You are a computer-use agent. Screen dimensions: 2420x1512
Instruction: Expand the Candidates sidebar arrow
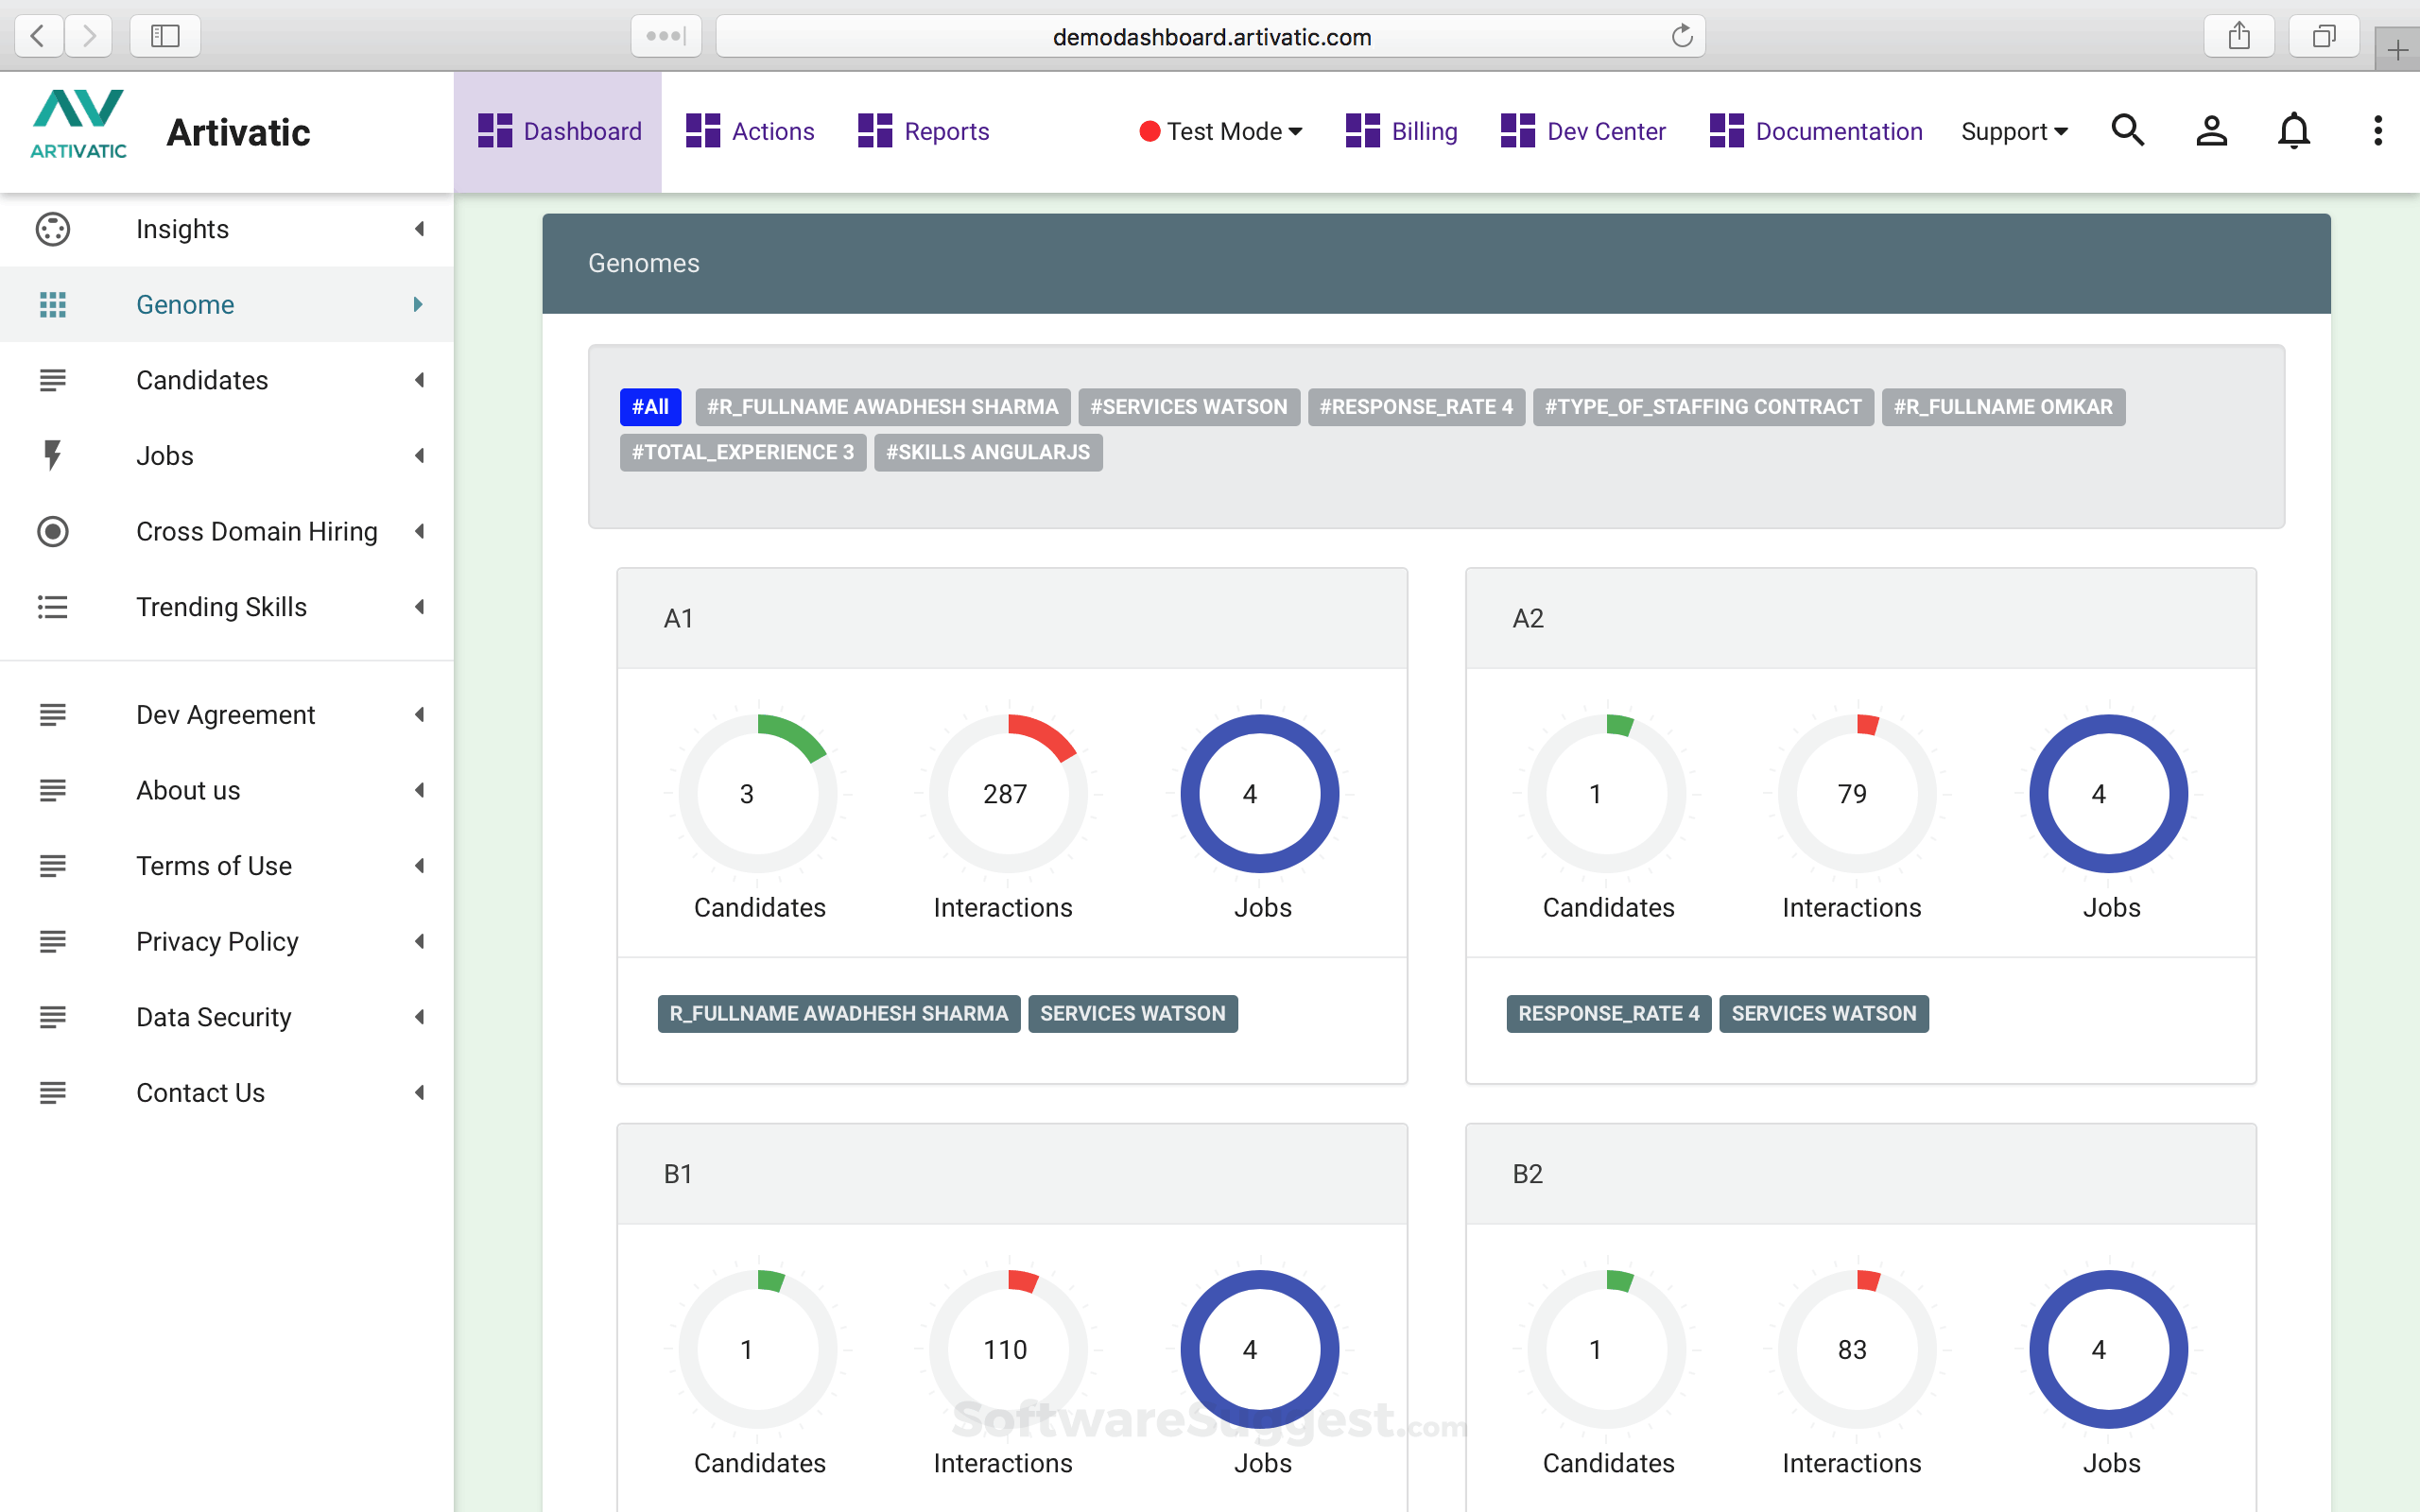(420, 381)
